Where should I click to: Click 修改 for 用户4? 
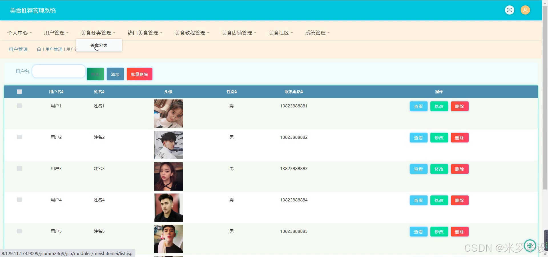(x=439, y=200)
